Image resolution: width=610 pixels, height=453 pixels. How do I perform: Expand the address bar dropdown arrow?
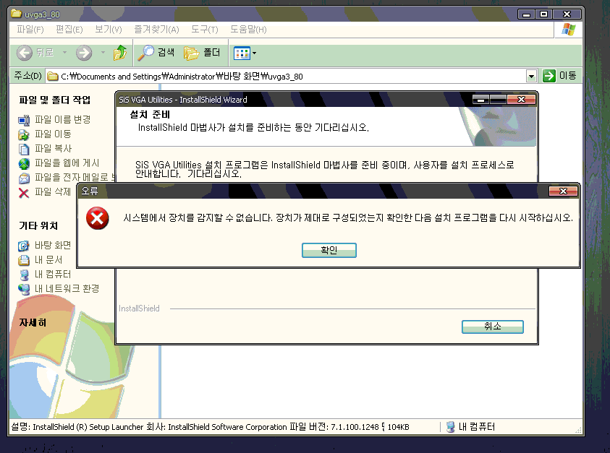(531, 76)
